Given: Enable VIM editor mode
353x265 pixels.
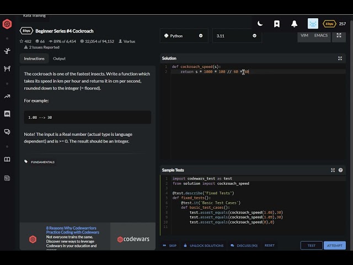Looking at the screenshot, I should (x=304, y=35).
